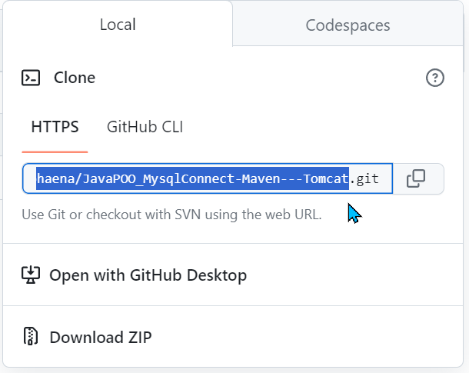Copy the clone URL to clipboard
This screenshot has width=469, height=373.
coord(416,178)
